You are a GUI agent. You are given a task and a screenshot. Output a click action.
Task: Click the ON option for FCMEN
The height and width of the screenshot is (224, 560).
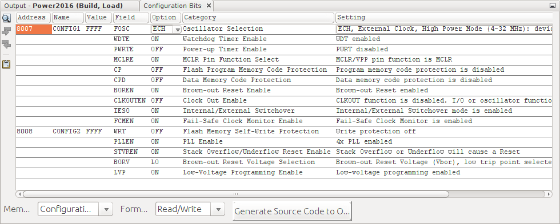point(155,121)
